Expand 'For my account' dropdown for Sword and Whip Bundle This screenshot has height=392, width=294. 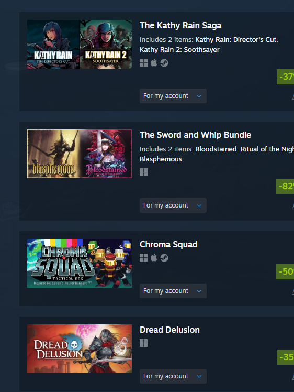click(x=173, y=205)
